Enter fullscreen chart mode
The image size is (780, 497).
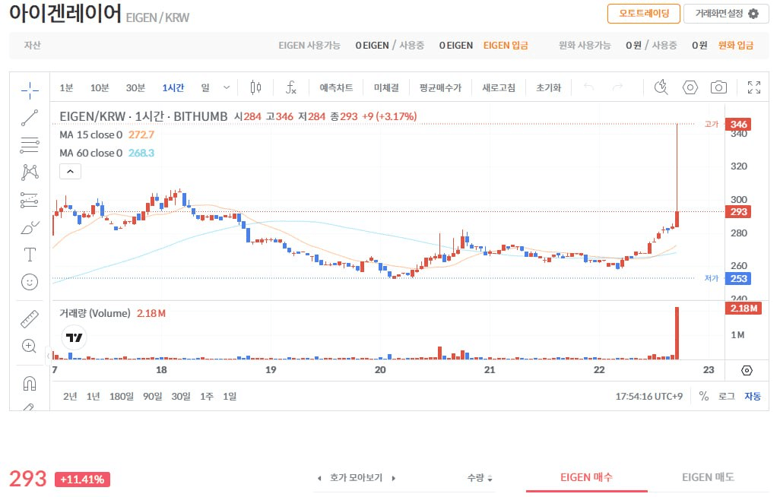click(753, 87)
